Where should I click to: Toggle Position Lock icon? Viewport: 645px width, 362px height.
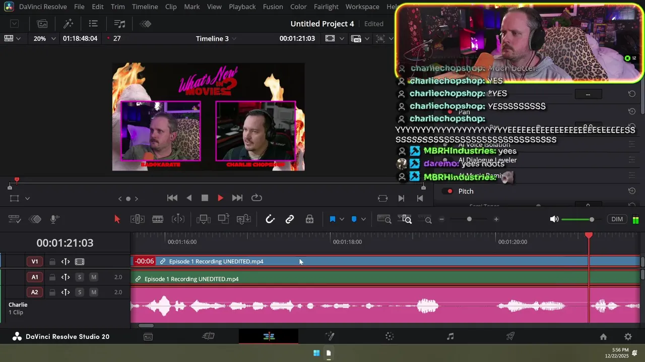tap(309, 219)
